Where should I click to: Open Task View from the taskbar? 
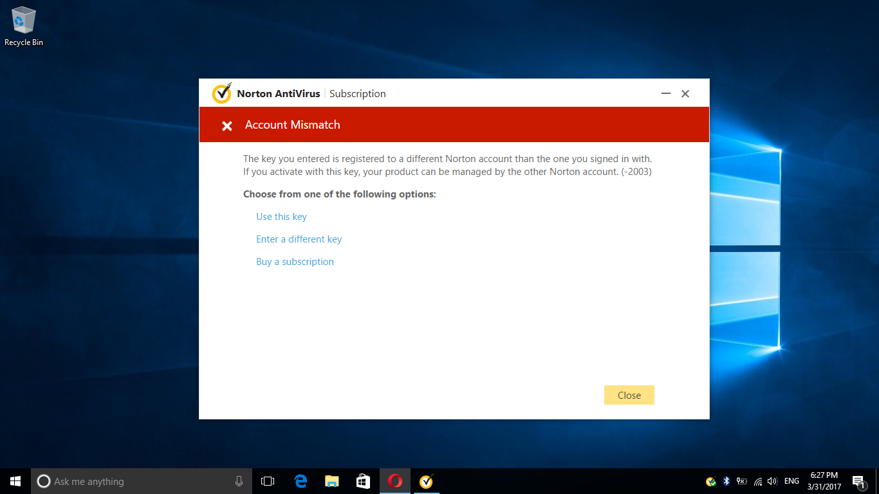268,481
